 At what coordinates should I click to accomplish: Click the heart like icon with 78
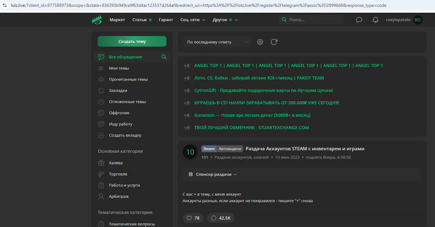(189, 218)
